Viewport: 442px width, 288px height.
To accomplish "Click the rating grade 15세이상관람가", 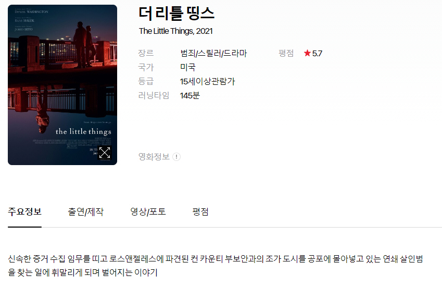I will 207,81.
